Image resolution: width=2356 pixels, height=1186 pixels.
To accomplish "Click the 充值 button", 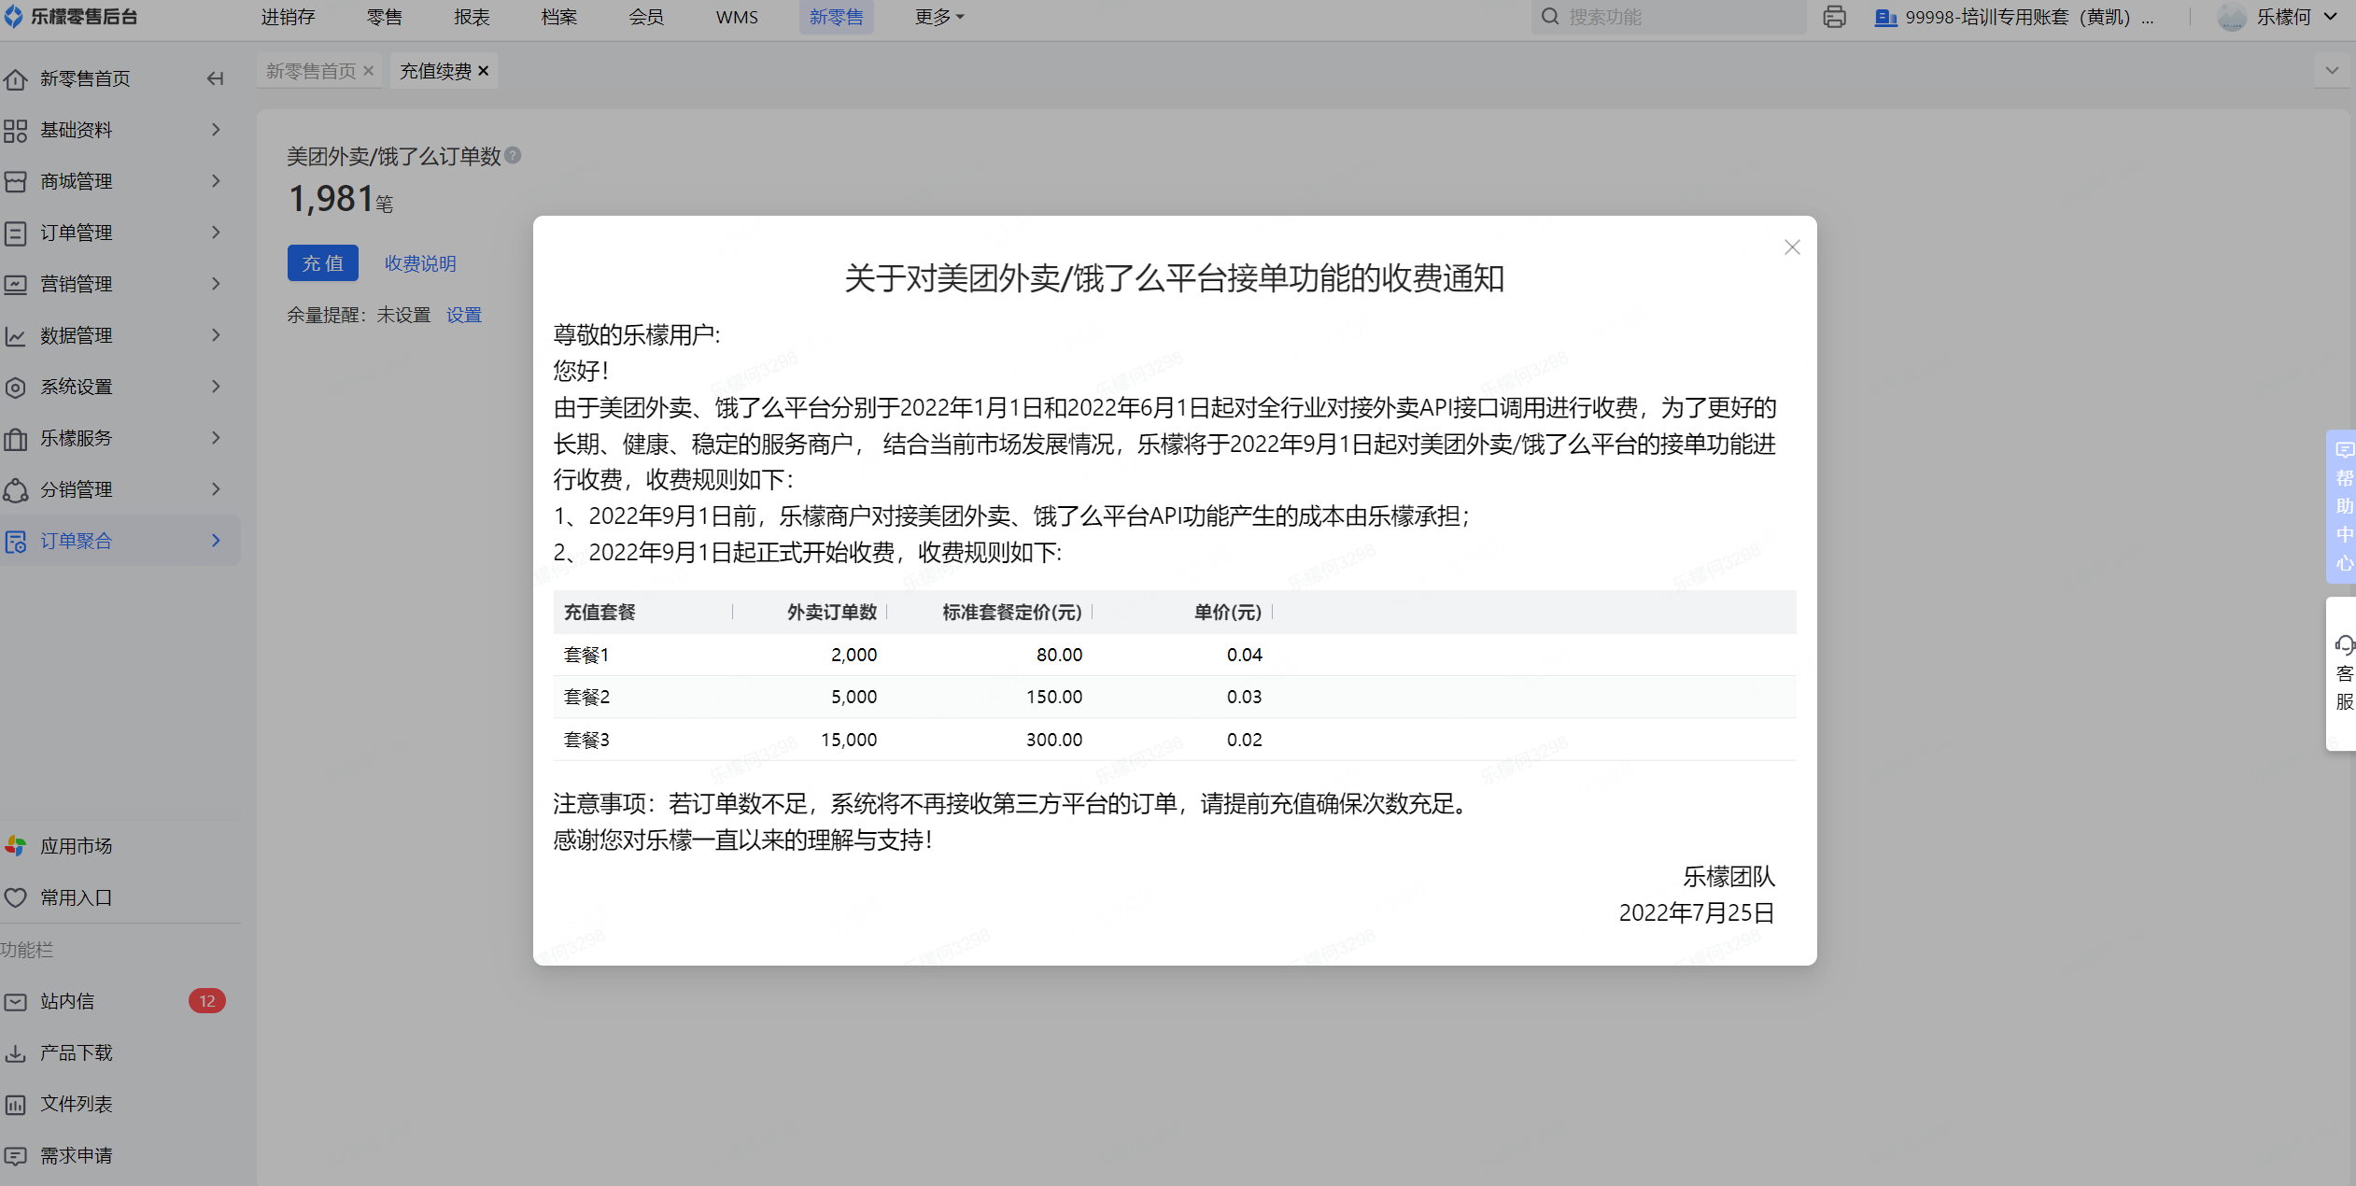I will pos(322,263).
